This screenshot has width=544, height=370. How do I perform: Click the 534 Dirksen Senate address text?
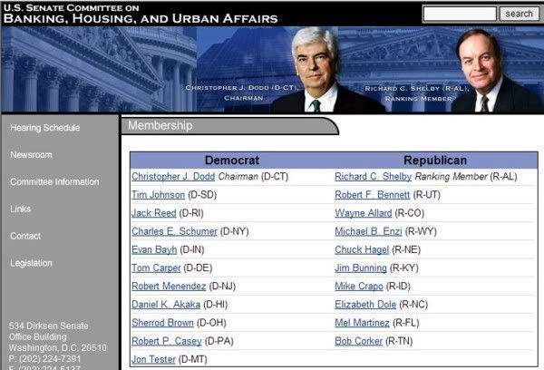(49, 326)
